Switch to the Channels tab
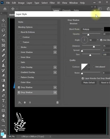 point(66,10)
